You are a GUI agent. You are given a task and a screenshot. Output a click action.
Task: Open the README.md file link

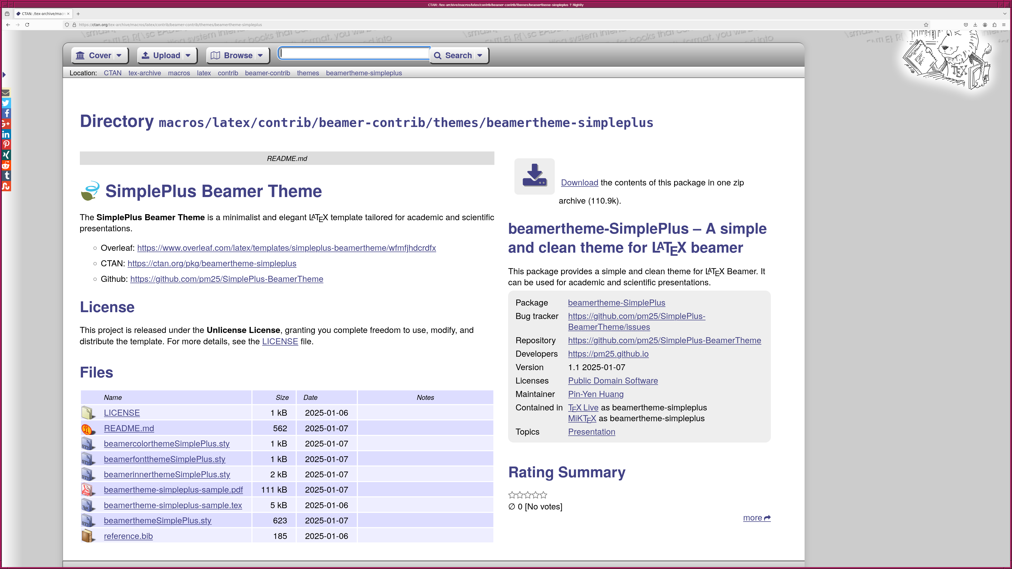coord(129,428)
